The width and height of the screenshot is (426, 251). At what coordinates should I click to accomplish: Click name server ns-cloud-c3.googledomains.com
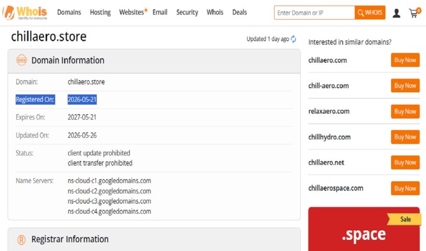pyautogui.click(x=109, y=201)
